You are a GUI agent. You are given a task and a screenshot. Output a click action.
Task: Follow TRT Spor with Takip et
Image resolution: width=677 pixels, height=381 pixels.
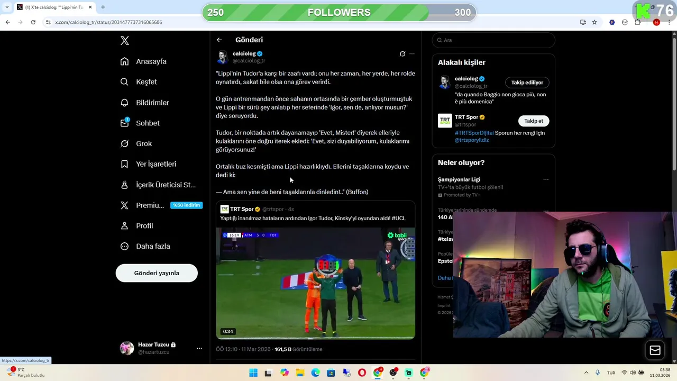[x=534, y=121]
